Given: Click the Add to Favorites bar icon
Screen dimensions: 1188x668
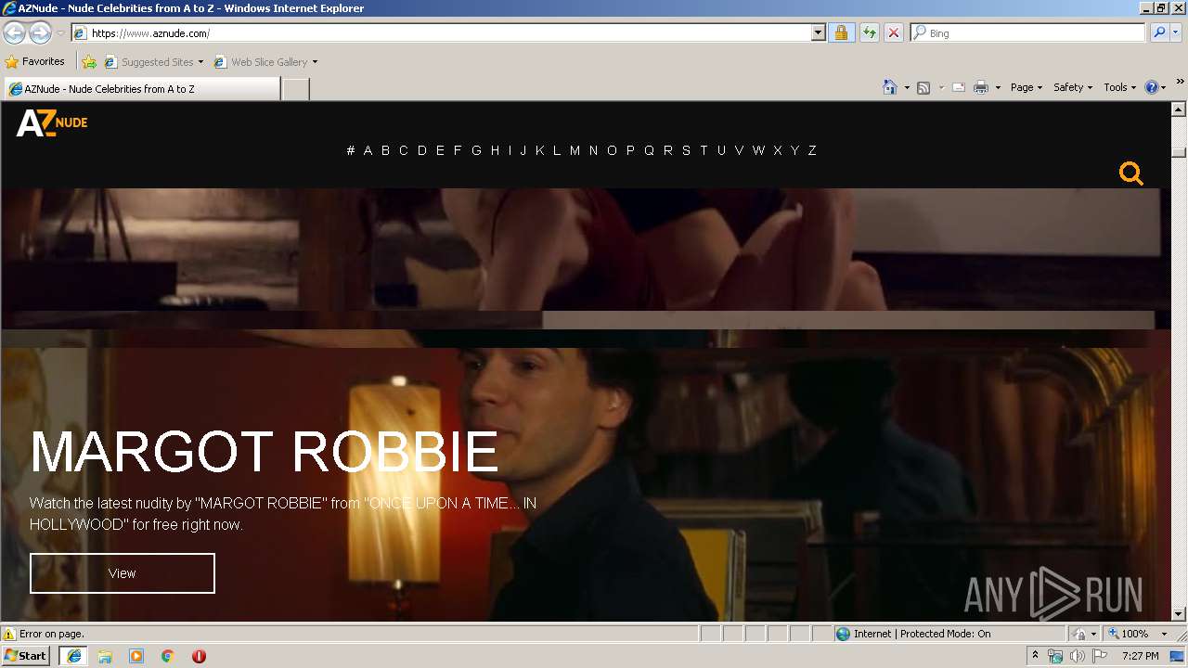Looking at the screenshot, I should [89, 62].
